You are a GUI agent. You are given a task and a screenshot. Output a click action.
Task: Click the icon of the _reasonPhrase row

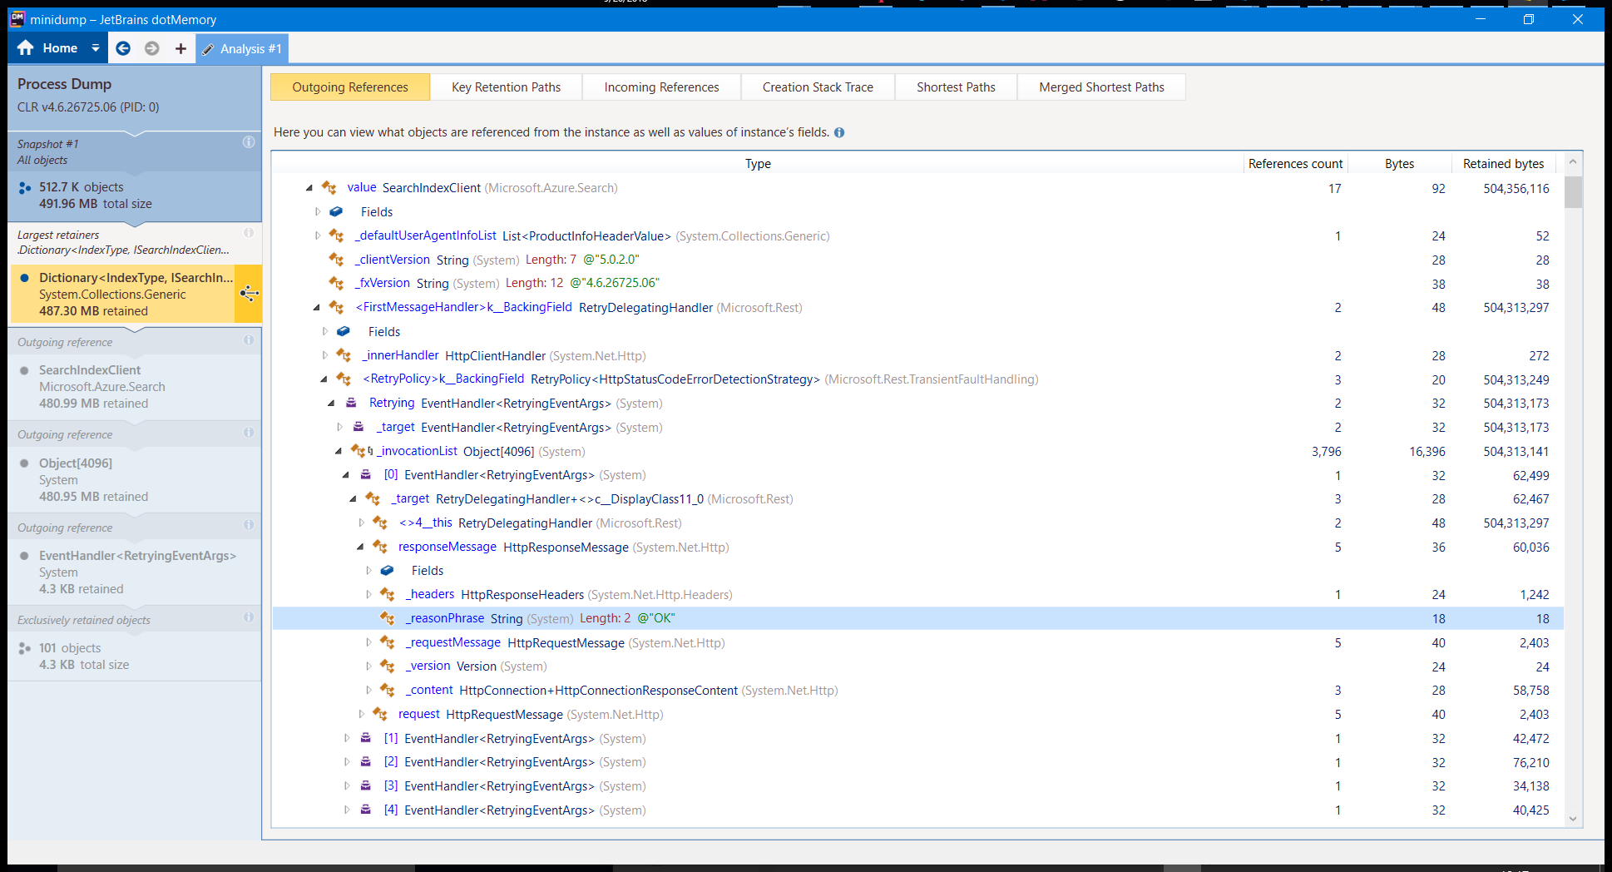[388, 618]
